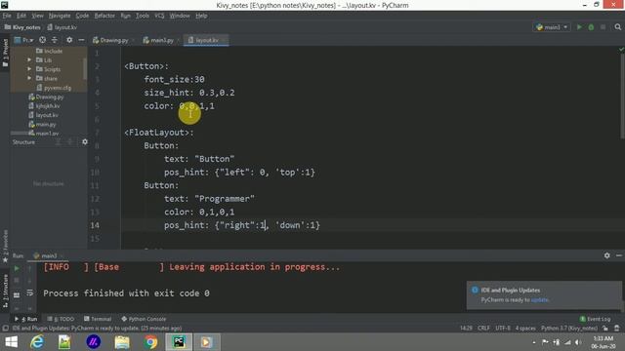Open the Terminal tool window
The image size is (625, 351).
[x=98, y=319]
